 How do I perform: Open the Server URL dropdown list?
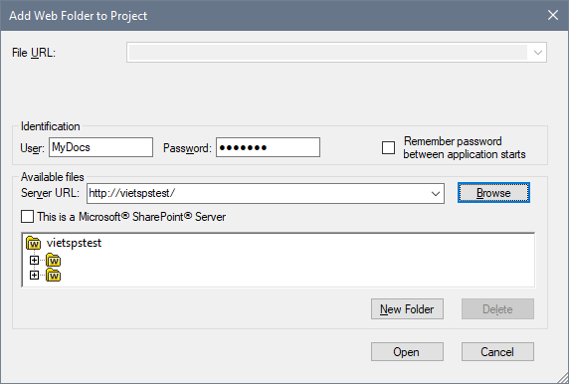point(436,193)
